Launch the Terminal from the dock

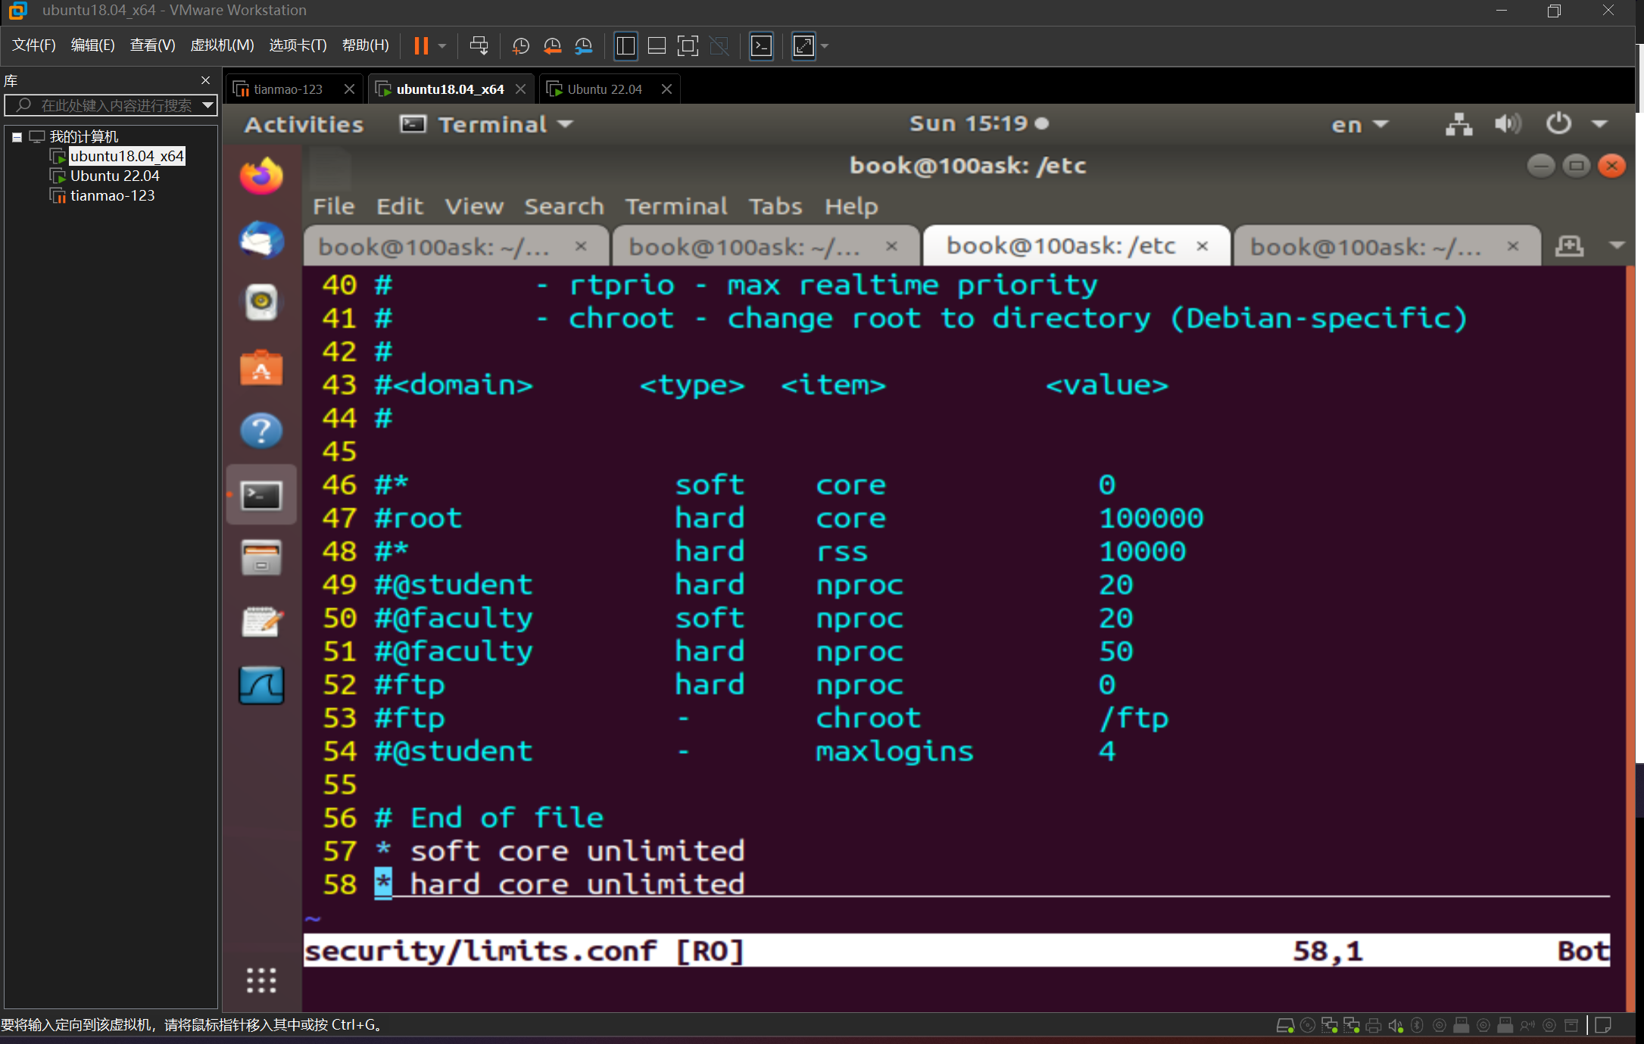261,494
